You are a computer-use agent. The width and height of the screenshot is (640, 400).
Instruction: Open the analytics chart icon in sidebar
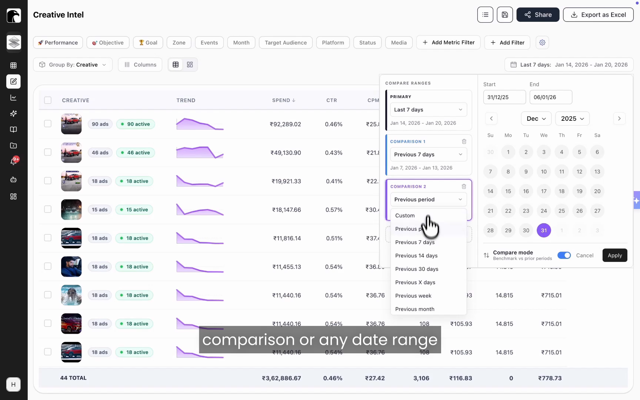[14, 98]
